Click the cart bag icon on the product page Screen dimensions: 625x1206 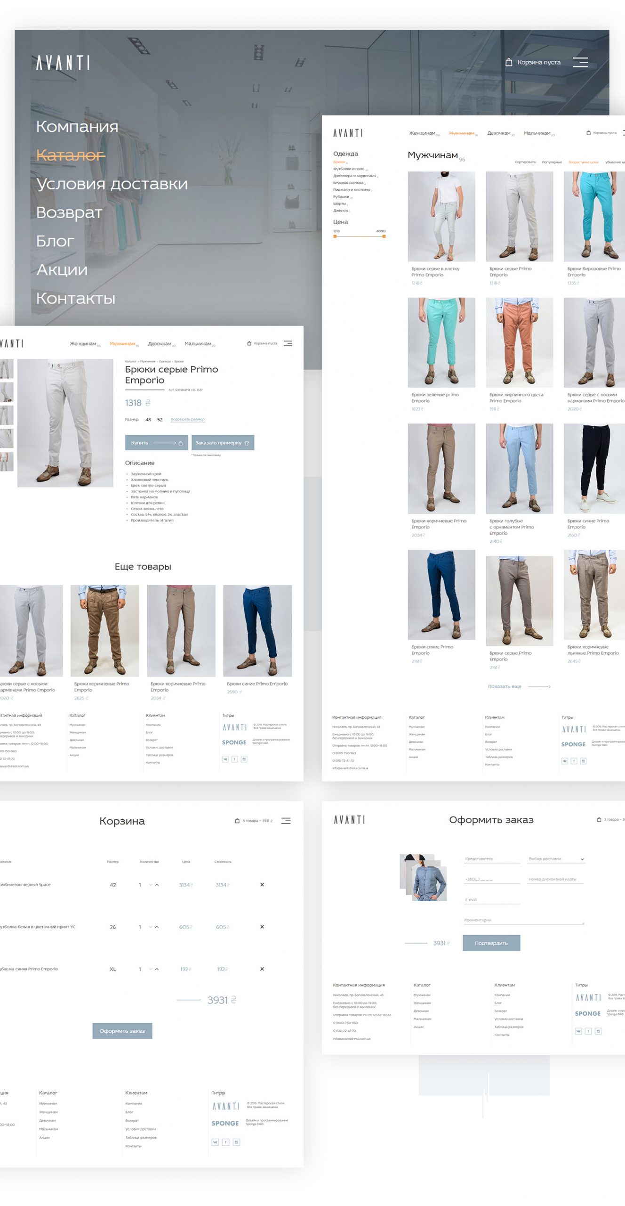(249, 343)
